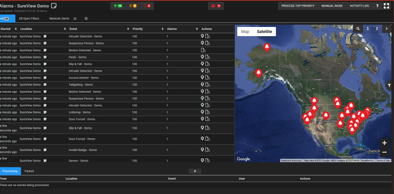The image size is (394, 194).
Task: Open the help question mark icon
Action: 377,6
